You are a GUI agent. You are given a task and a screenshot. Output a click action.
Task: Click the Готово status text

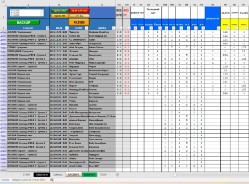point(5,180)
